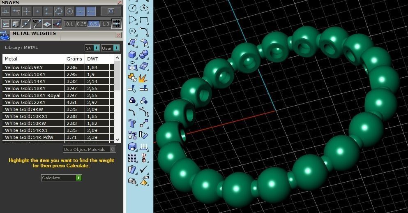Screen dimensions: 408x213
Task: Select the Boolean union spheres tool
Action: click(x=144, y=54)
